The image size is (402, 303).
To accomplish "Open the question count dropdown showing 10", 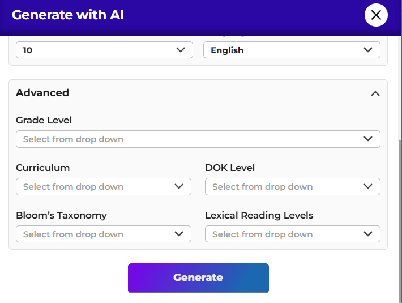I will point(104,50).
